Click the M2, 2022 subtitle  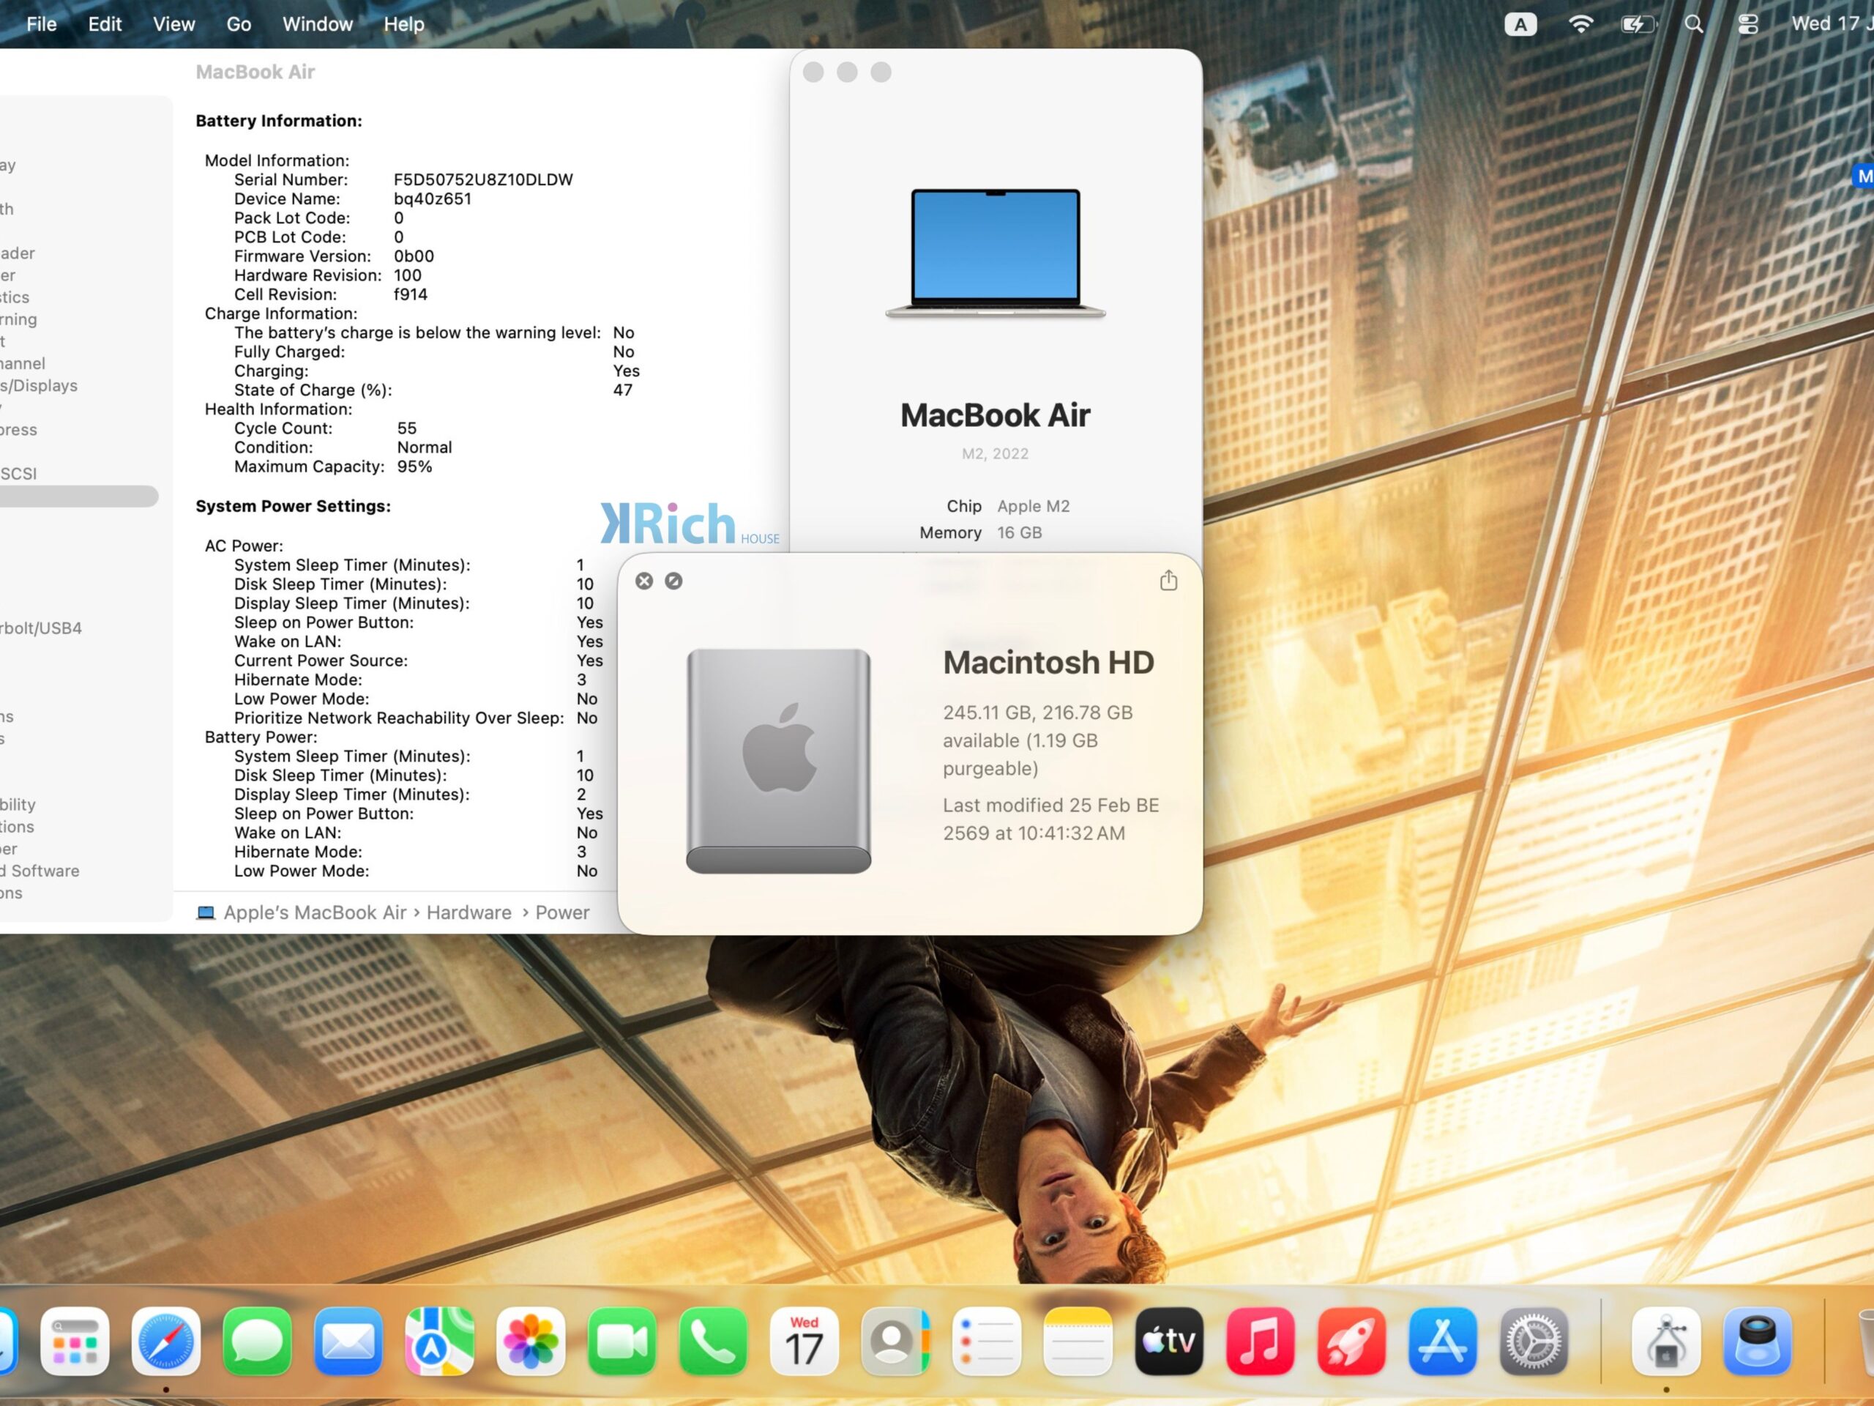pos(996,453)
